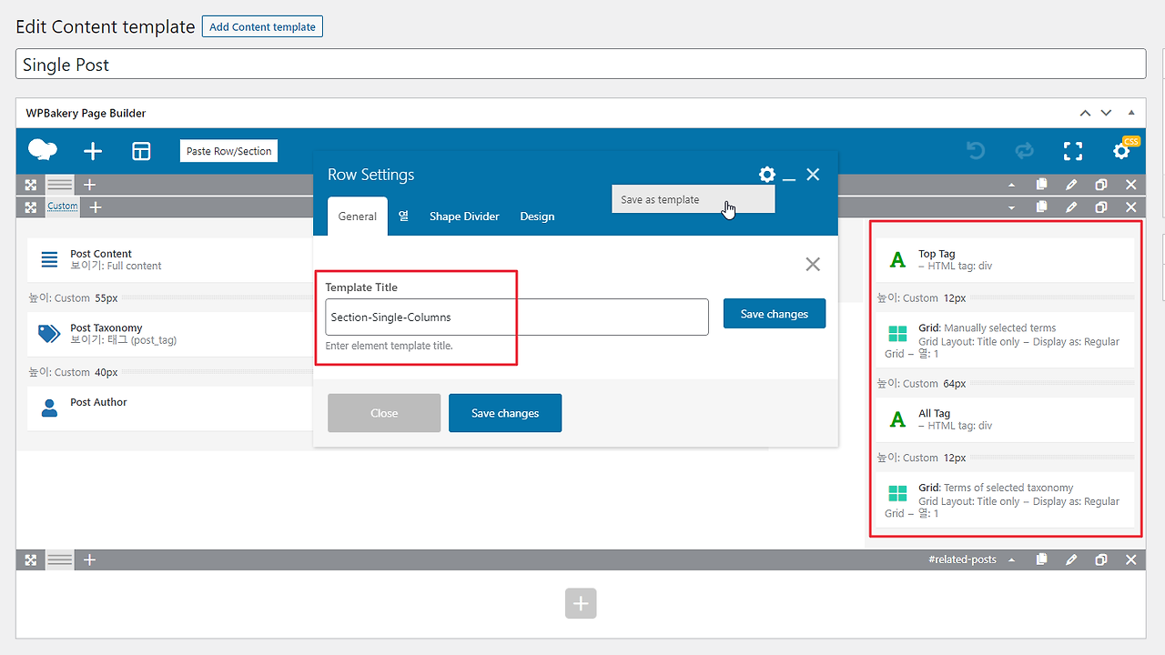Add a column to the Custom row
The image size is (1165, 655).
(96, 207)
